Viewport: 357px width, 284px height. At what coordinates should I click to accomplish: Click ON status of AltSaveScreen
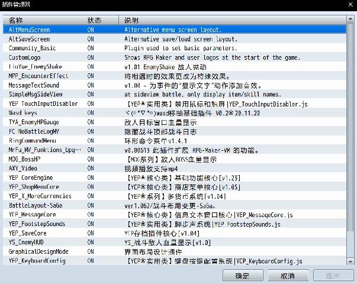91,39
